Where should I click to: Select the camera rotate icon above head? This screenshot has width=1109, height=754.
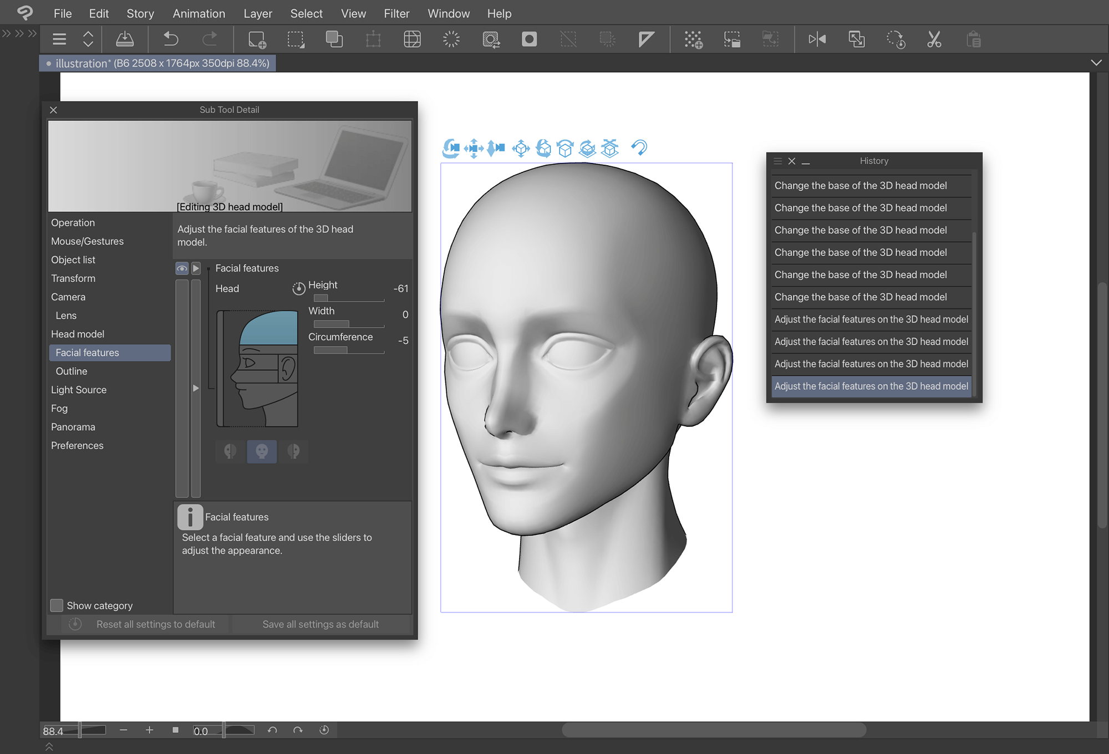click(x=451, y=148)
